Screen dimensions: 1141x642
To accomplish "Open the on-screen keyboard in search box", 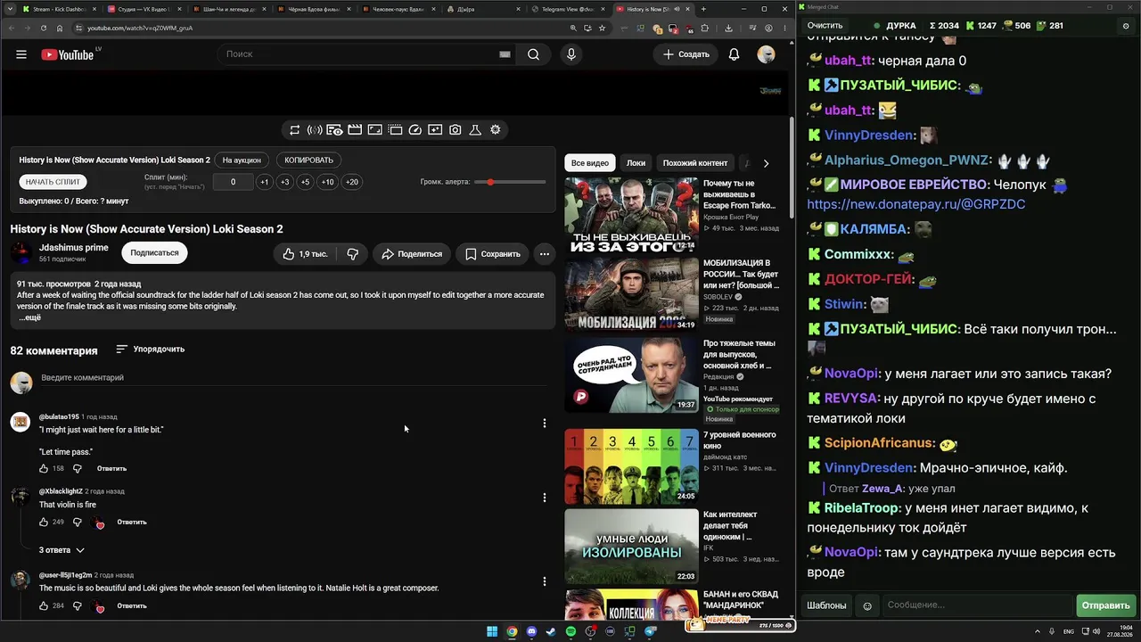I will coord(505,54).
